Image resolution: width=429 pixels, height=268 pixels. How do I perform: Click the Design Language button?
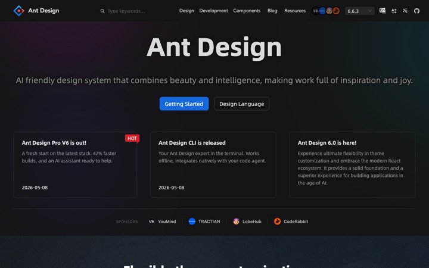[x=241, y=104]
